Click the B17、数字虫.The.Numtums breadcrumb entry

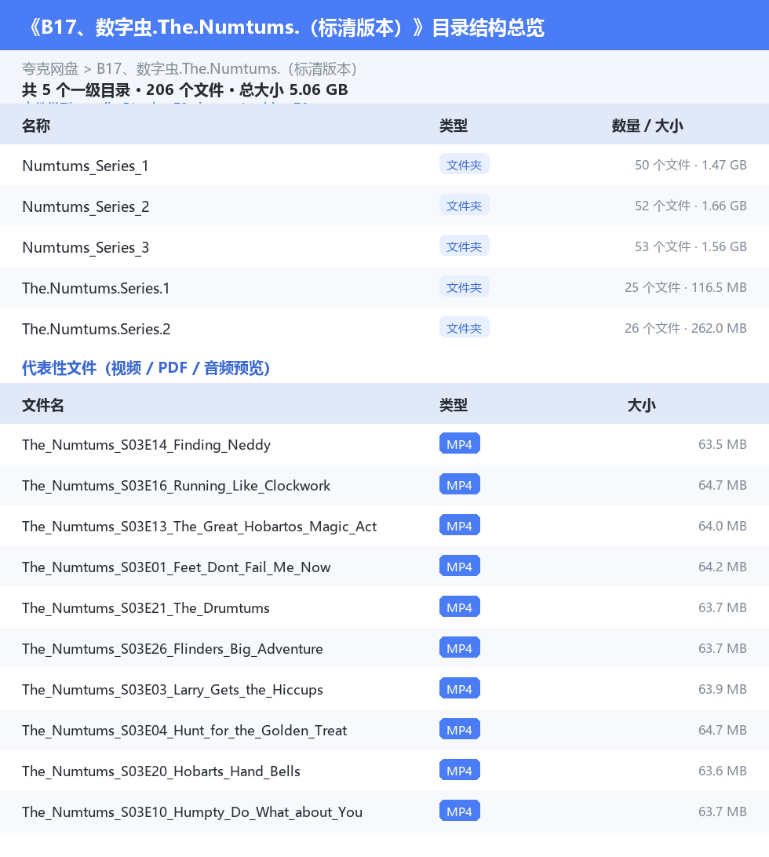click(x=227, y=69)
